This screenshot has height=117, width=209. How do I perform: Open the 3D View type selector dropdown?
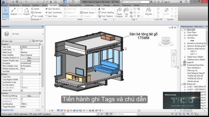point(43,34)
